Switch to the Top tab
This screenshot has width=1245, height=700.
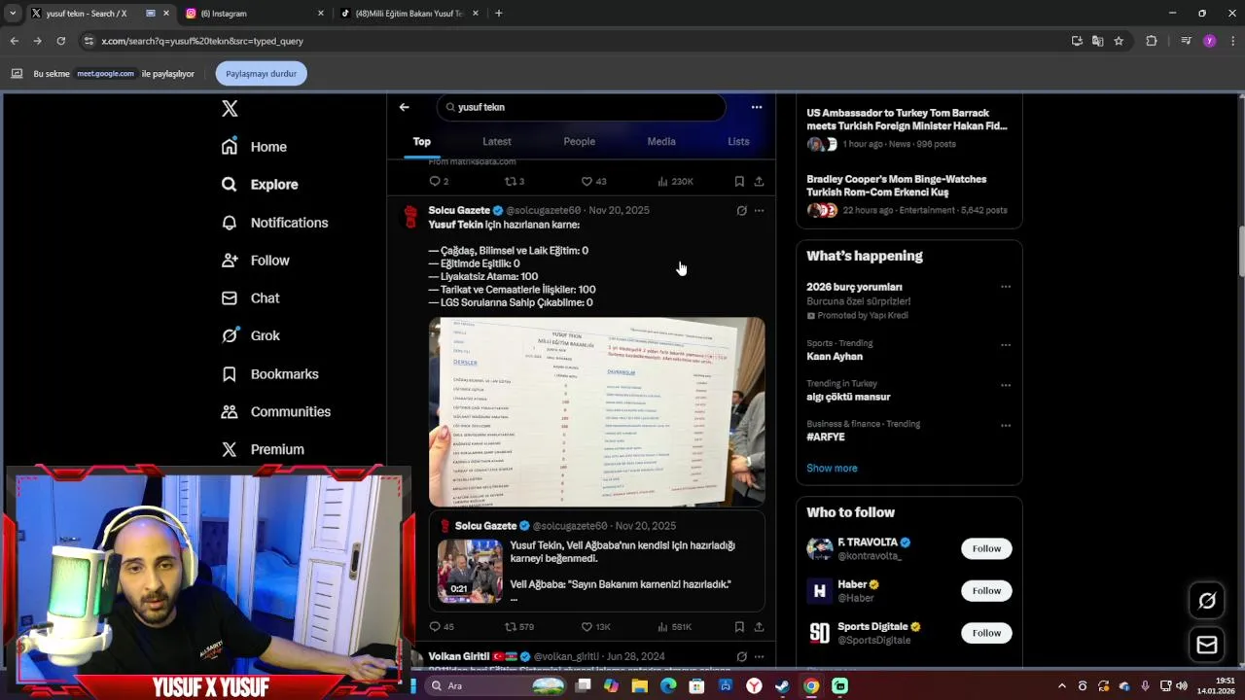click(421, 142)
